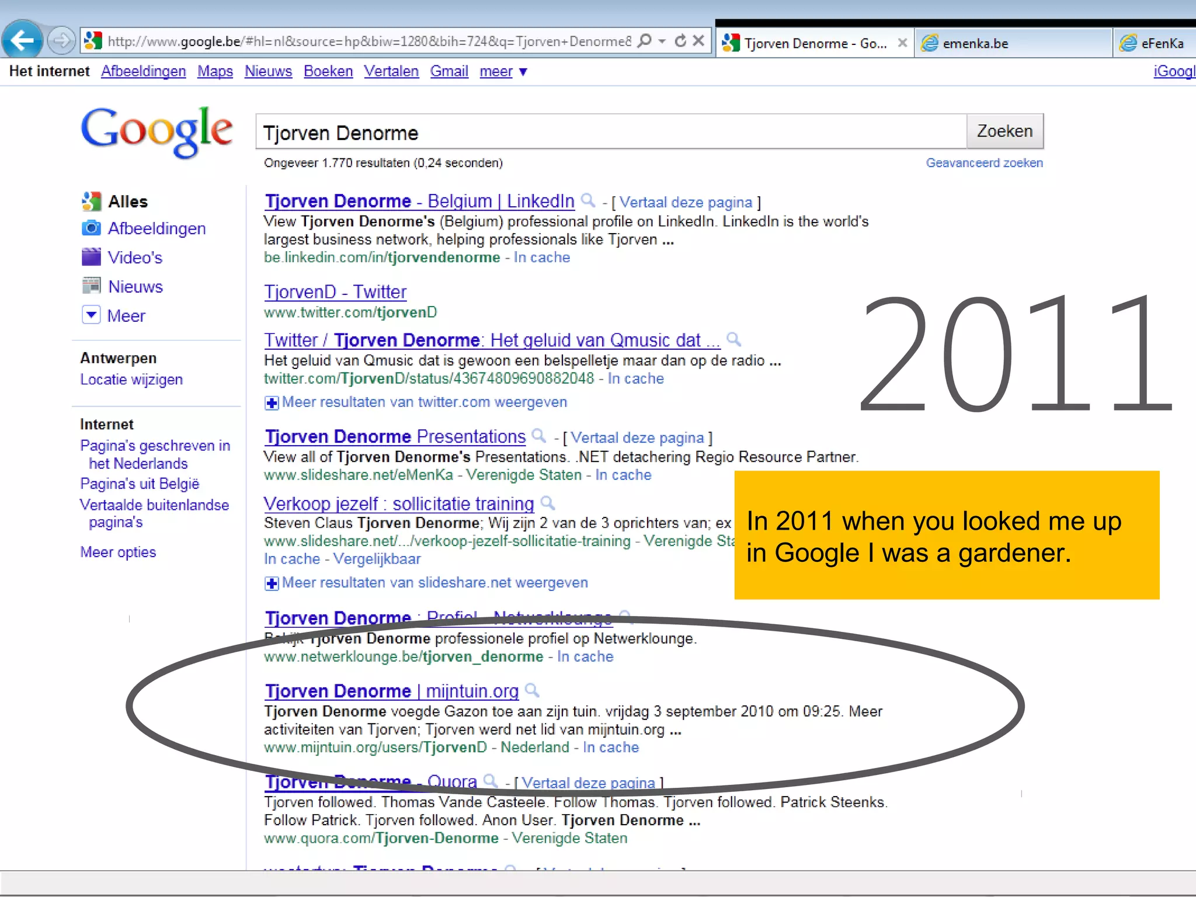Open Nieuws in top Google bar
Screen dimensions: 1196x897
coord(268,71)
